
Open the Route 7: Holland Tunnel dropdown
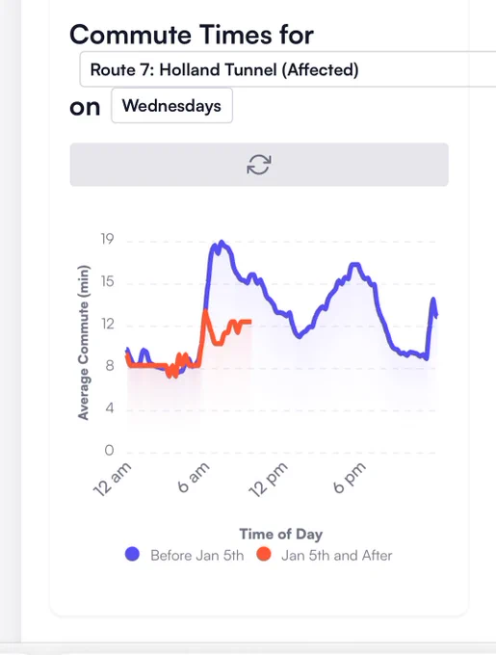pyautogui.click(x=288, y=69)
